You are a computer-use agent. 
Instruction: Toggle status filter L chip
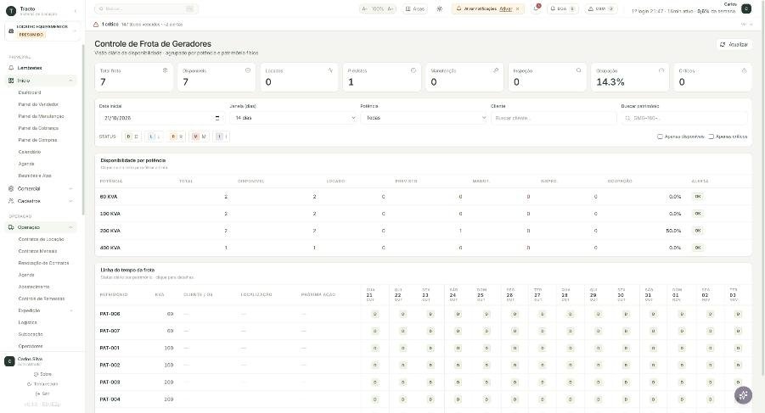[x=154, y=137]
